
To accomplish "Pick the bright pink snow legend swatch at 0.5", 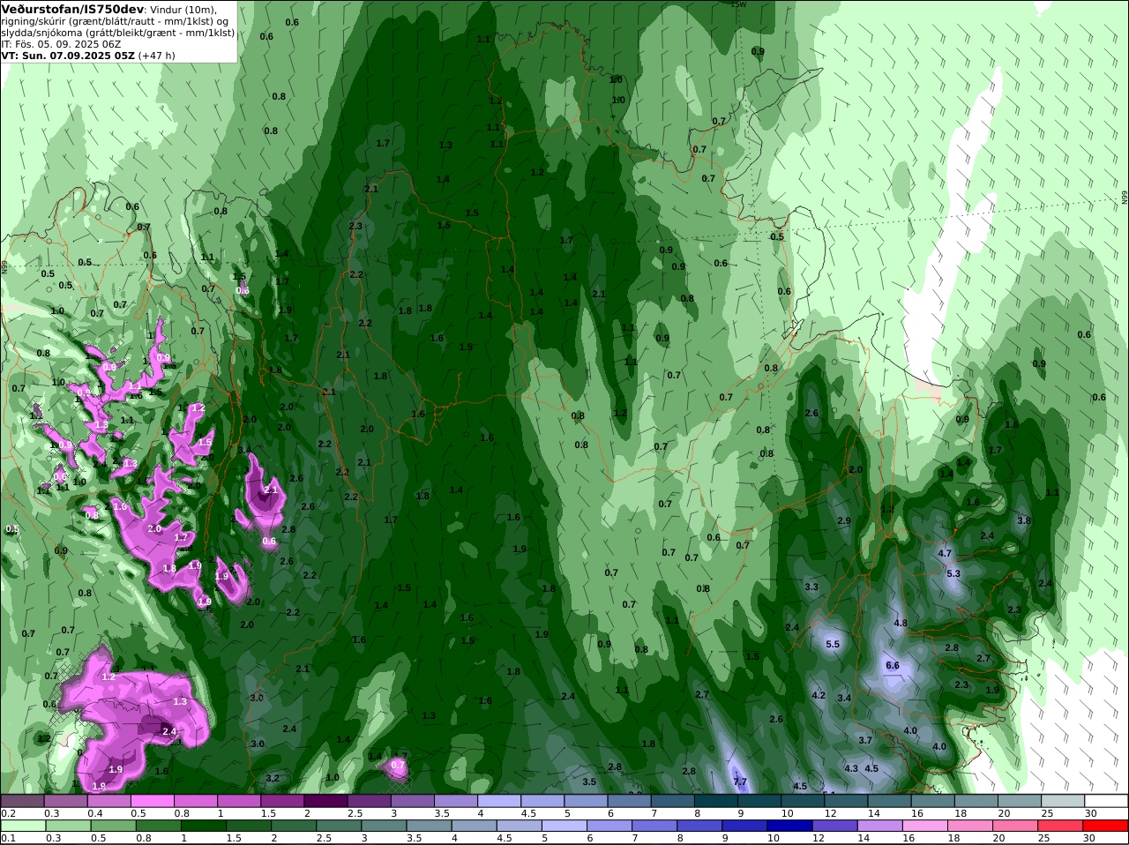I will pyautogui.click(x=152, y=801).
